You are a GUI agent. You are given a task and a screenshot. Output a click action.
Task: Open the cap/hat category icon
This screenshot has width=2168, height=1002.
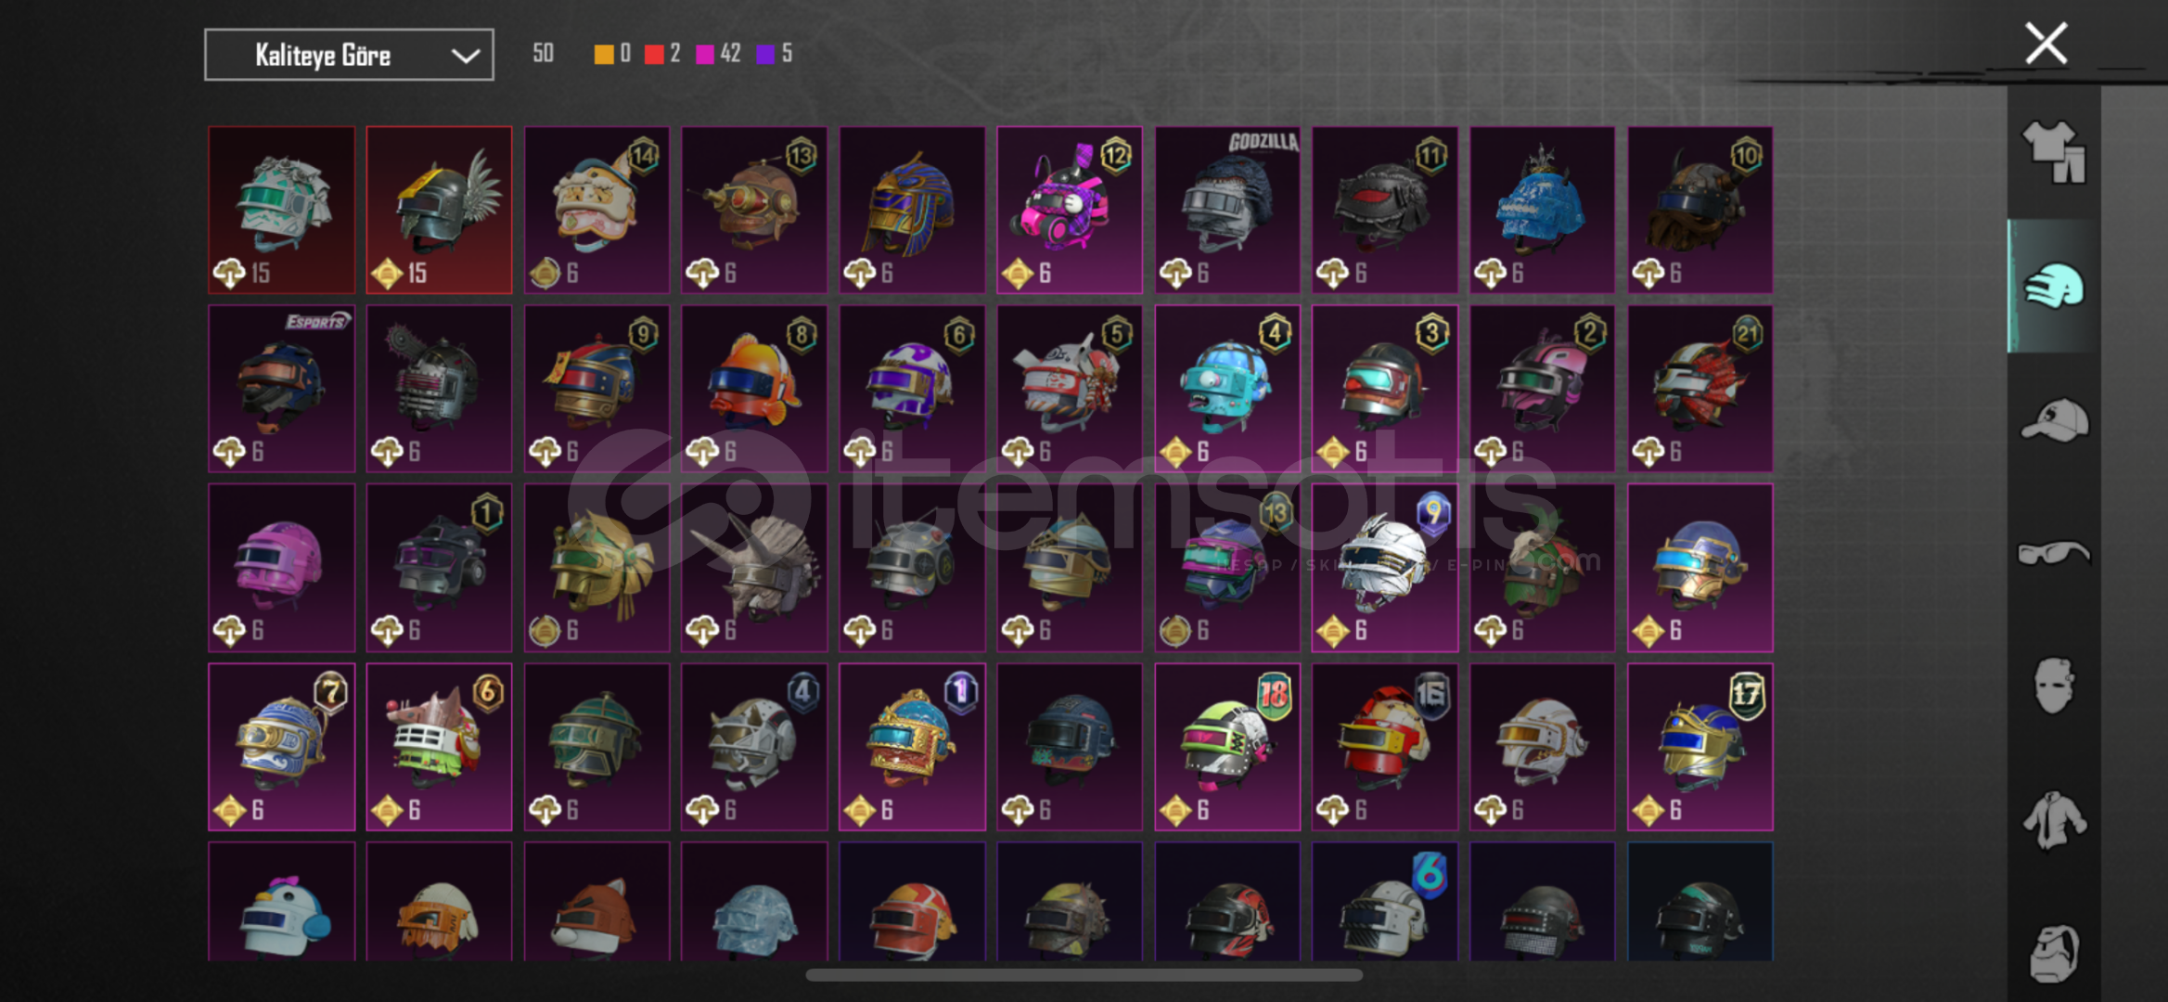pyautogui.click(x=2054, y=420)
